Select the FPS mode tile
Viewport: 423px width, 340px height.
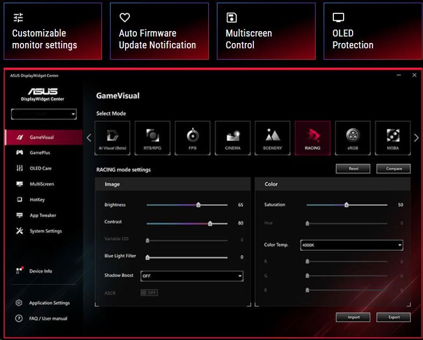pyautogui.click(x=193, y=138)
